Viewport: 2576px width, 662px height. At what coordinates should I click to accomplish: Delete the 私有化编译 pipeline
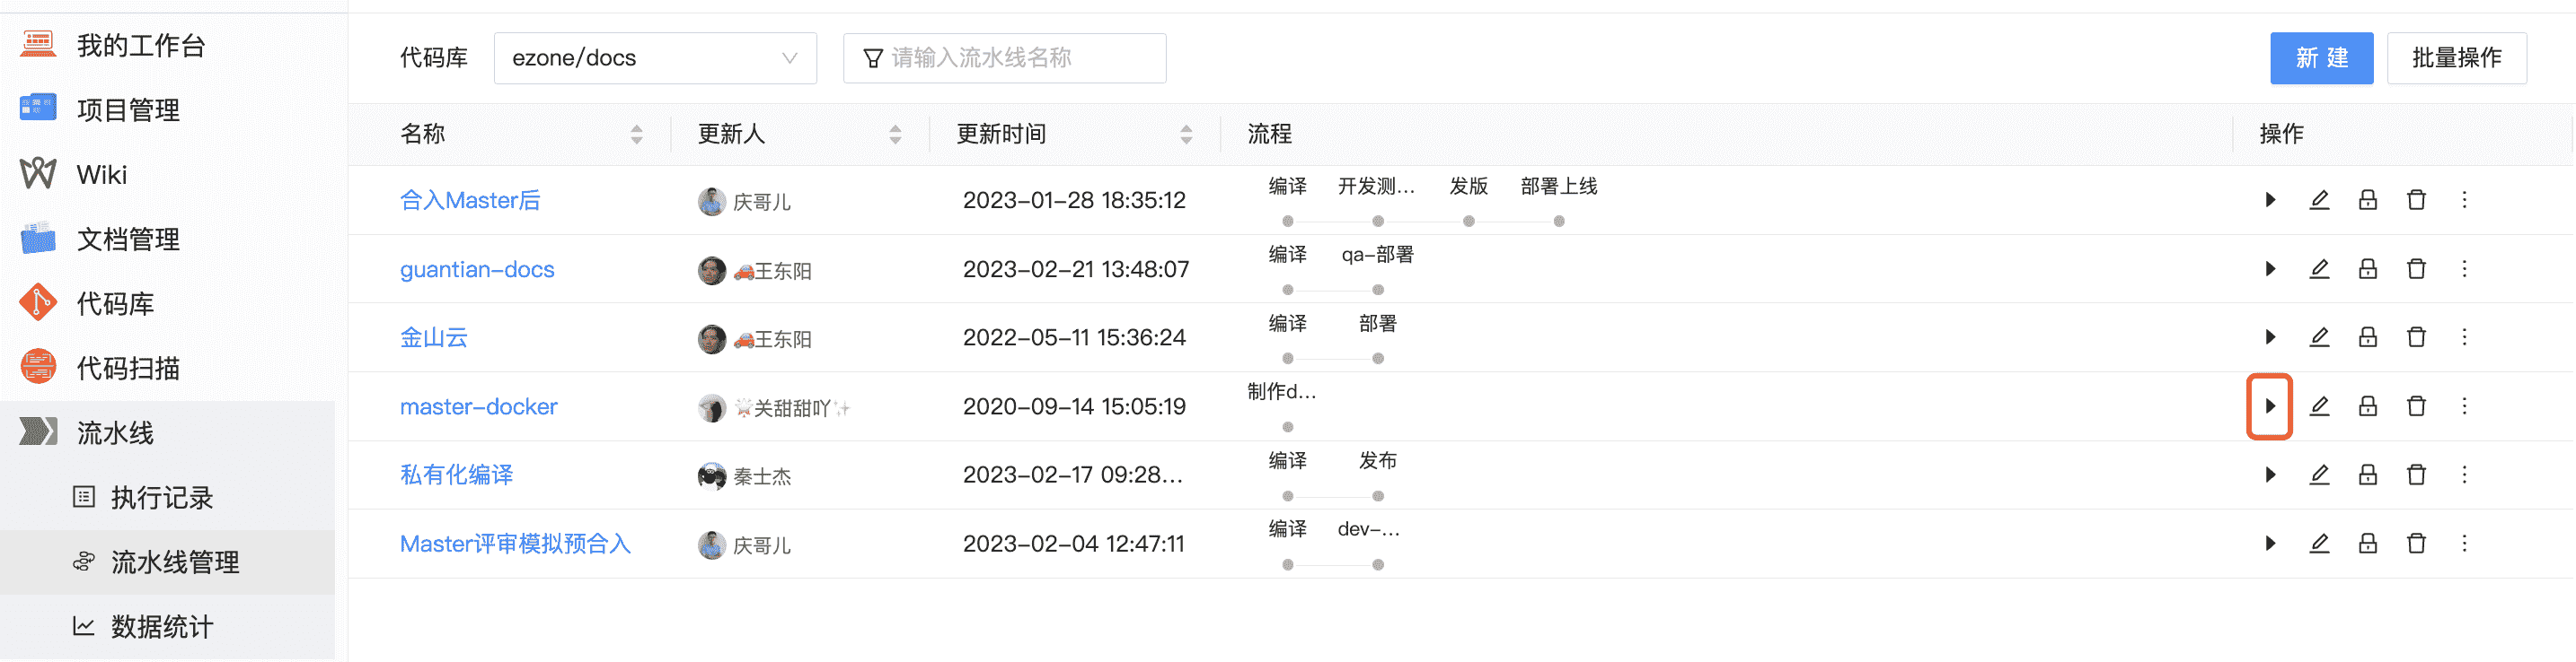tap(2416, 475)
